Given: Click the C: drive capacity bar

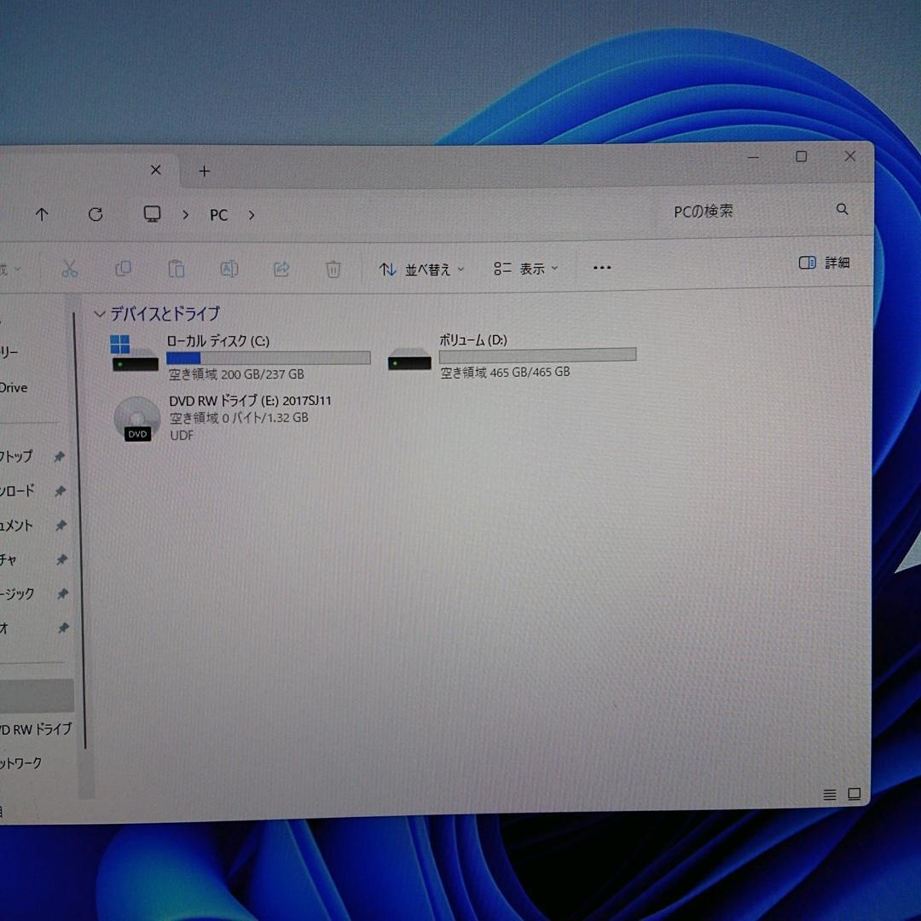Looking at the screenshot, I should pyautogui.click(x=268, y=357).
